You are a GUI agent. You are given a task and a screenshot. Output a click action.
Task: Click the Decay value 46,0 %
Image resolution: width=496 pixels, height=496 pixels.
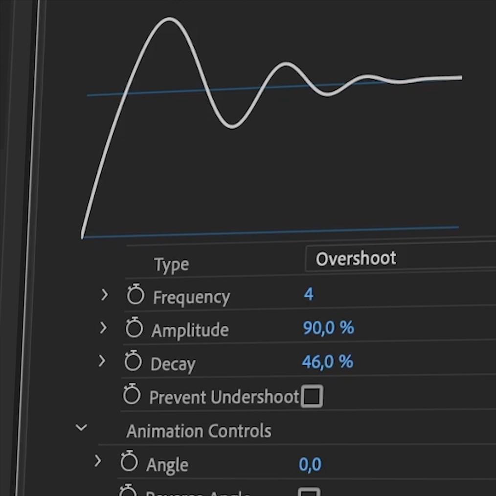327,362
